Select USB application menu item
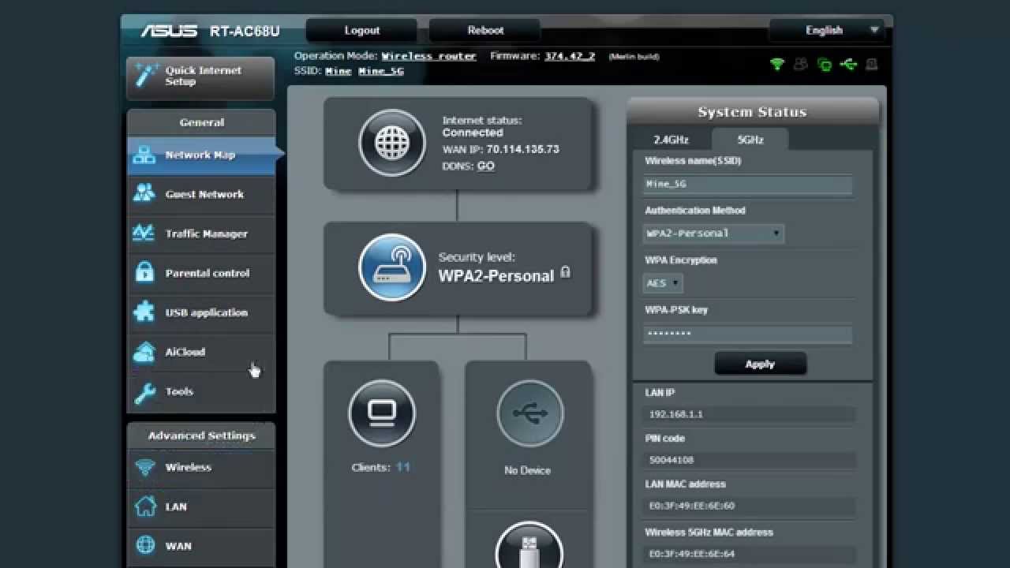 coord(201,312)
